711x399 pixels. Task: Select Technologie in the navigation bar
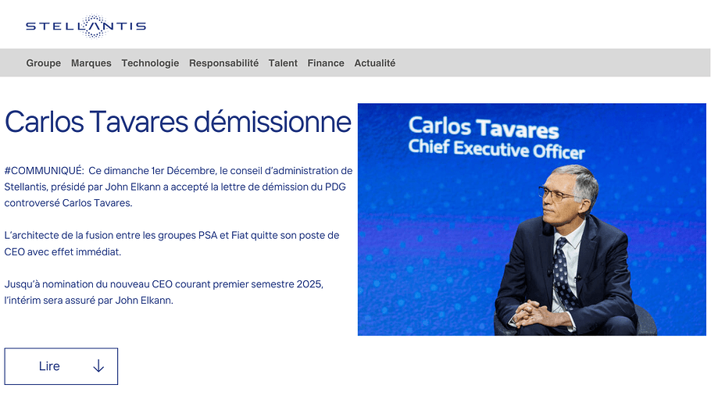150,63
